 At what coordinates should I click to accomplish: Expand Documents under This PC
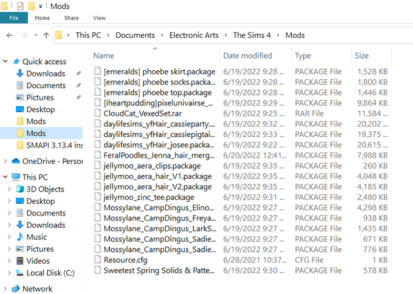tap(9, 213)
